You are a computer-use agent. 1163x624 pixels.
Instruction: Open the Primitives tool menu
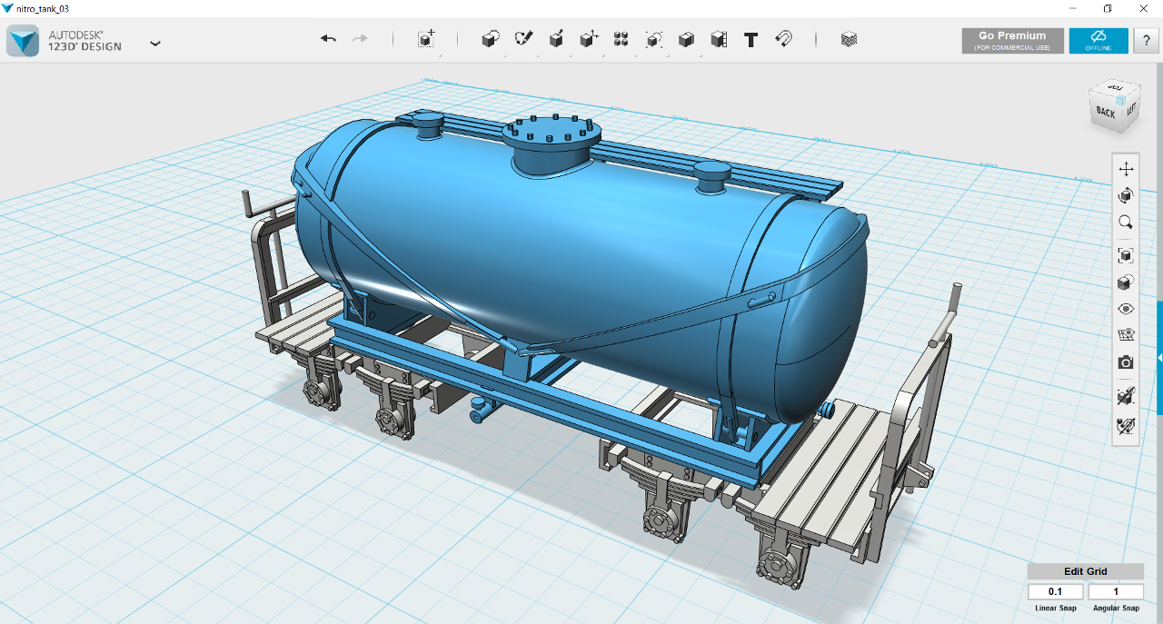[491, 39]
